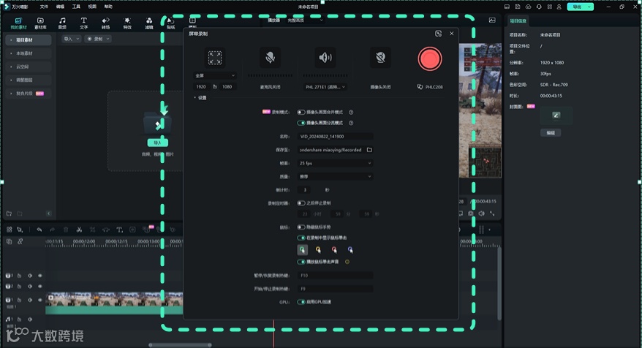Screen dimensions: 642x348
Task: Click the undo arrow in timeline toolbar
Action: tap(39, 230)
